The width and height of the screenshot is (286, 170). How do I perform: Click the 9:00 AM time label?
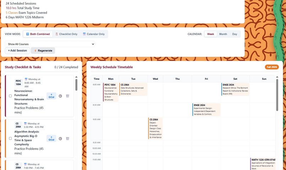click(x=97, y=119)
